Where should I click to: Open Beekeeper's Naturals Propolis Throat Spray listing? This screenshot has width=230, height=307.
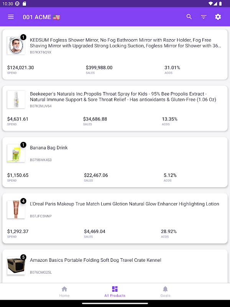[123, 97]
